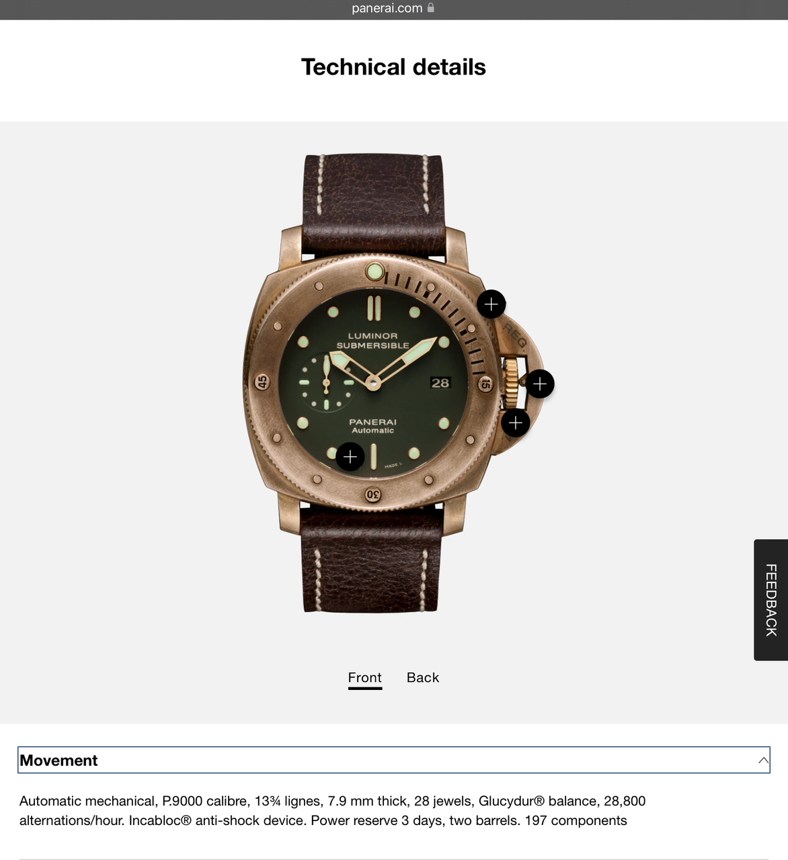Click the 45 marker on the bezel
Image resolution: width=788 pixels, height=860 pixels.
coord(262,382)
